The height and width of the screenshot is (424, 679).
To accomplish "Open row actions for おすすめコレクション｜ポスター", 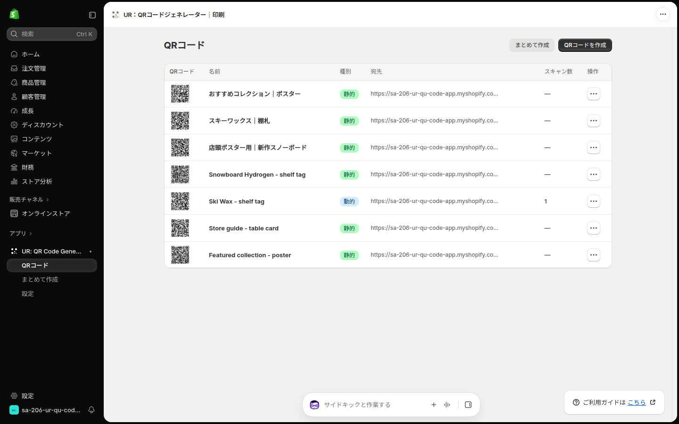I will point(594,94).
